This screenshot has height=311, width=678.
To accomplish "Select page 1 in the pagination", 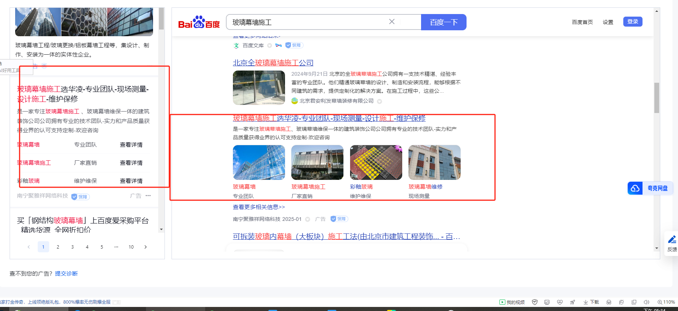I will [x=43, y=247].
